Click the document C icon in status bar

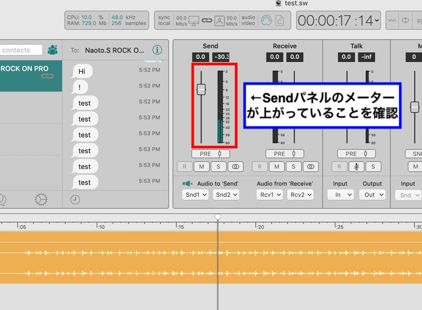[x=280, y=21]
